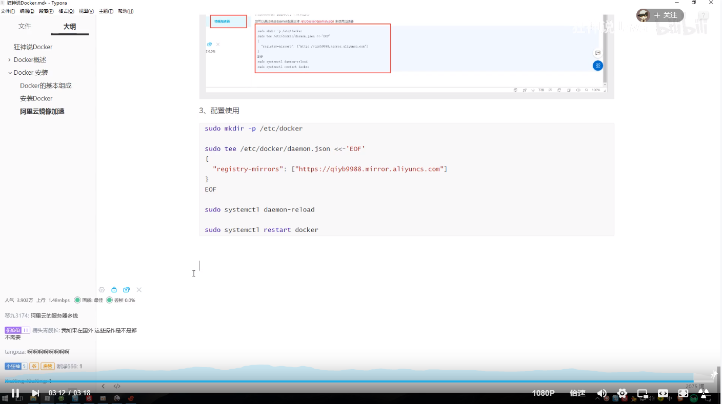
Task: Click the blue grid icon in embedded image
Action: 598,66
